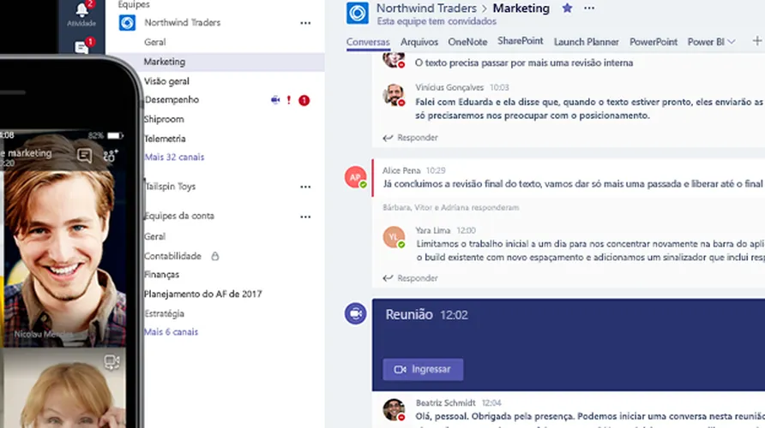Image resolution: width=765 pixels, height=428 pixels.
Task: Open the Launch Planner tab
Action: 586,42
